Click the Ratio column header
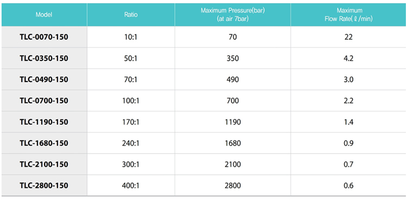This screenshot has height=201, width=407. (x=131, y=15)
